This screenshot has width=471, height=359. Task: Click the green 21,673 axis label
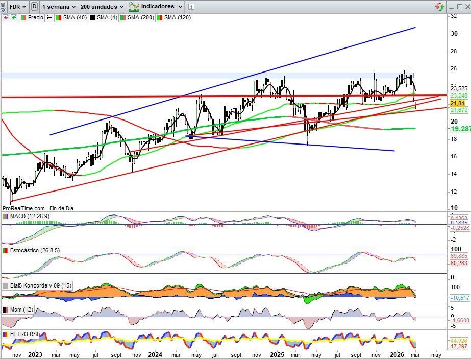(x=459, y=110)
